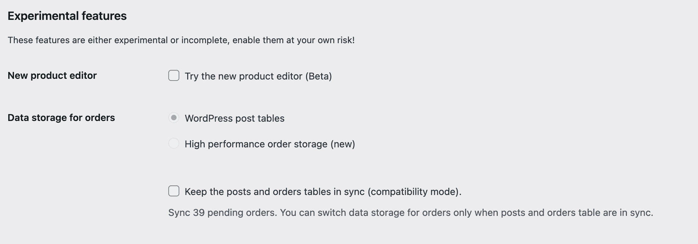Click the number 39 in the sync notice
The height and width of the screenshot is (244, 698).
point(199,213)
